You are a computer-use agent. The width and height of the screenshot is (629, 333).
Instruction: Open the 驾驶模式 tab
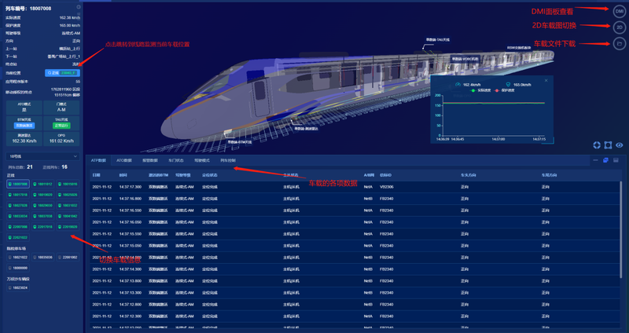pos(202,160)
